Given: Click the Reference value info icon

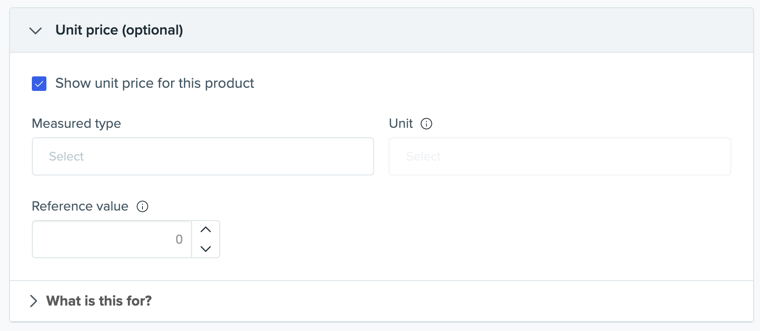Looking at the screenshot, I should click(142, 206).
